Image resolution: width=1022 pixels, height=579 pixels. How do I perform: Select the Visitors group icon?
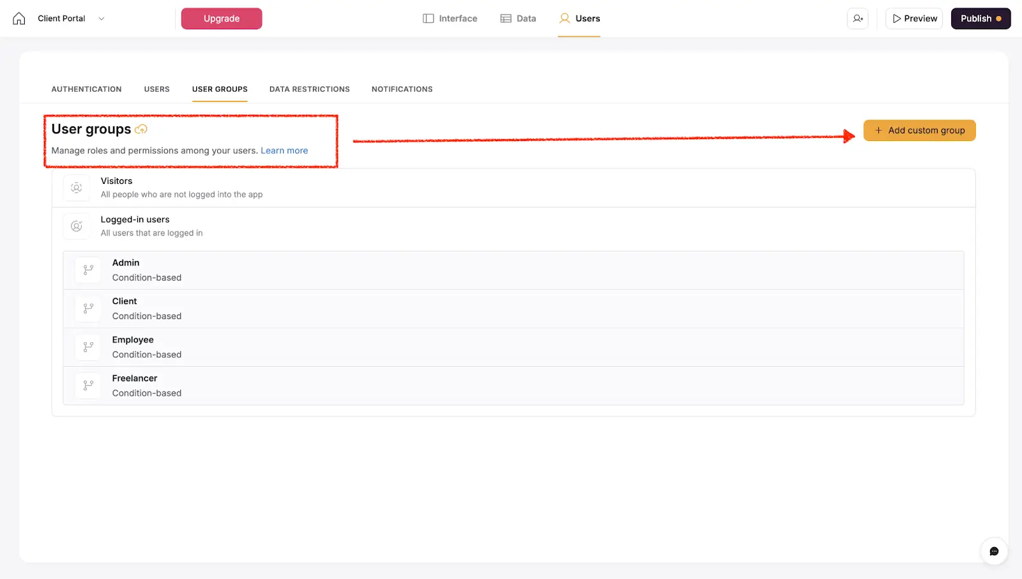76,187
